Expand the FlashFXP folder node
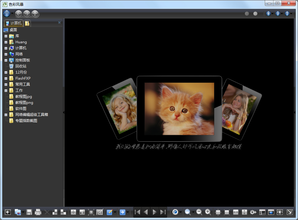This screenshot has width=298, height=220. [x=6, y=78]
